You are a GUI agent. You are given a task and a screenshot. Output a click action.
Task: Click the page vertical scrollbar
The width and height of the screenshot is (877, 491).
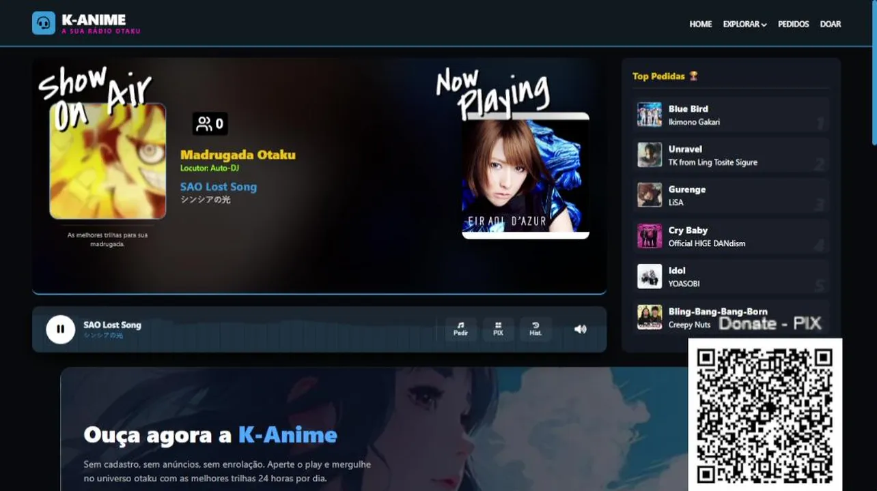(x=874, y=72)
